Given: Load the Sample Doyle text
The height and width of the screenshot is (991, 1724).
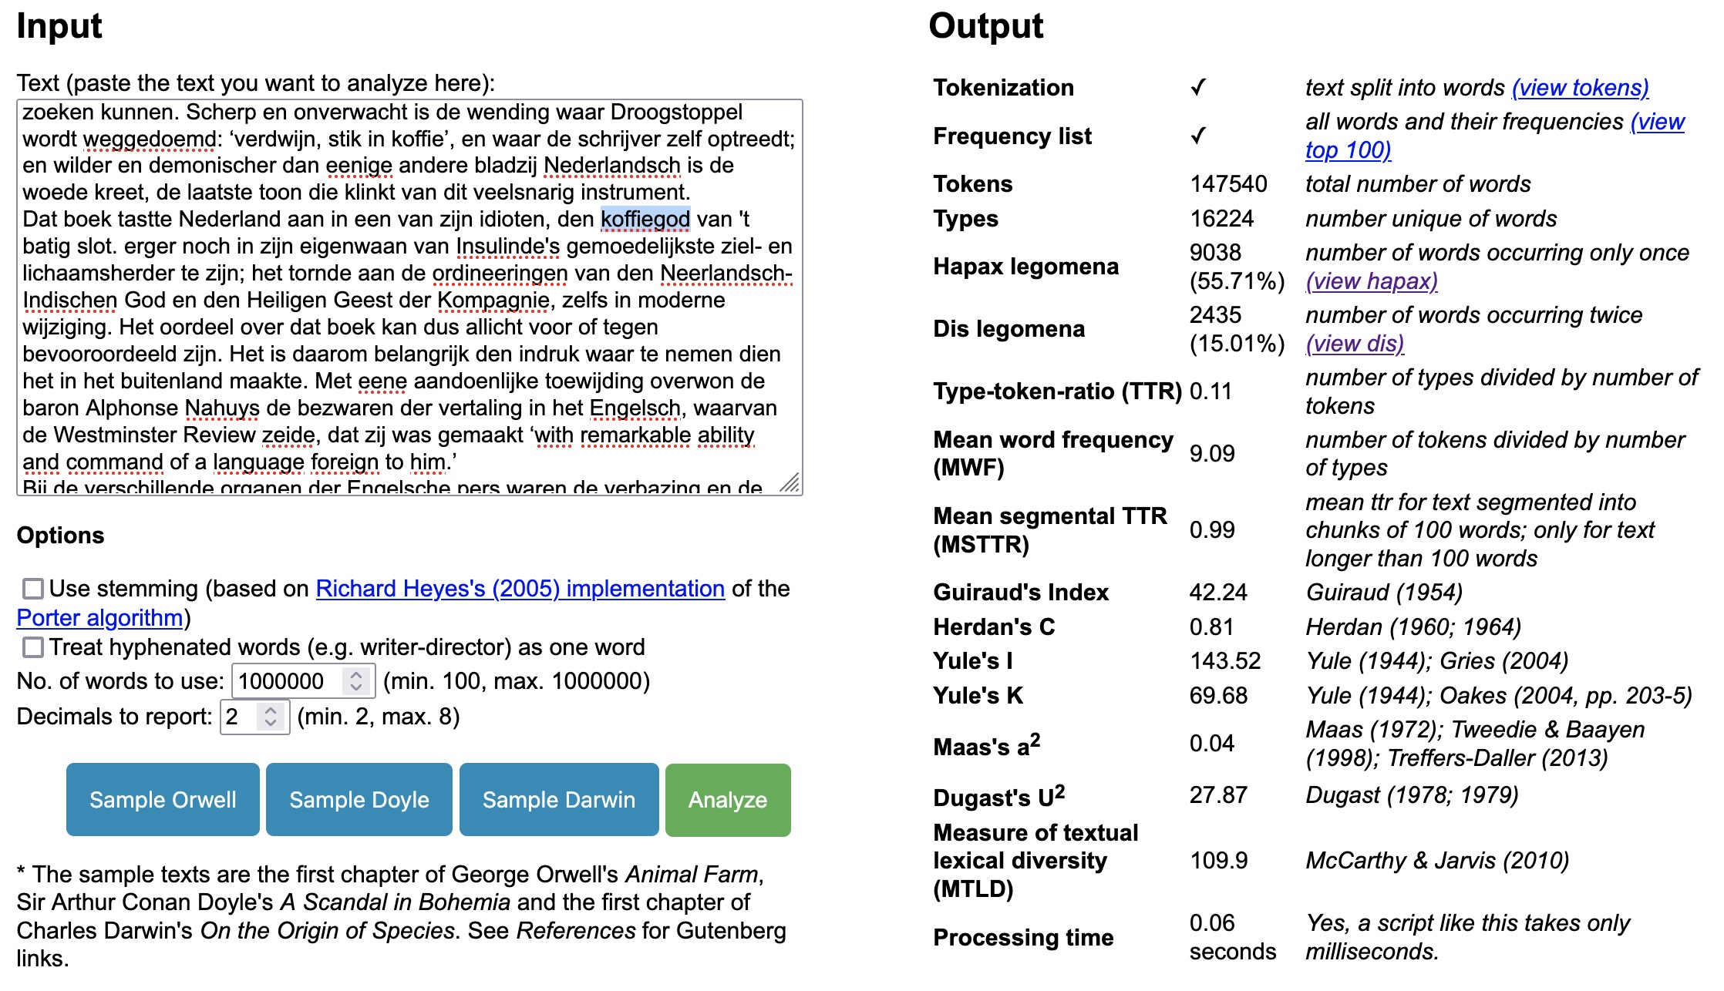Looking at the screenshot, I should click(x=359, y=800).
